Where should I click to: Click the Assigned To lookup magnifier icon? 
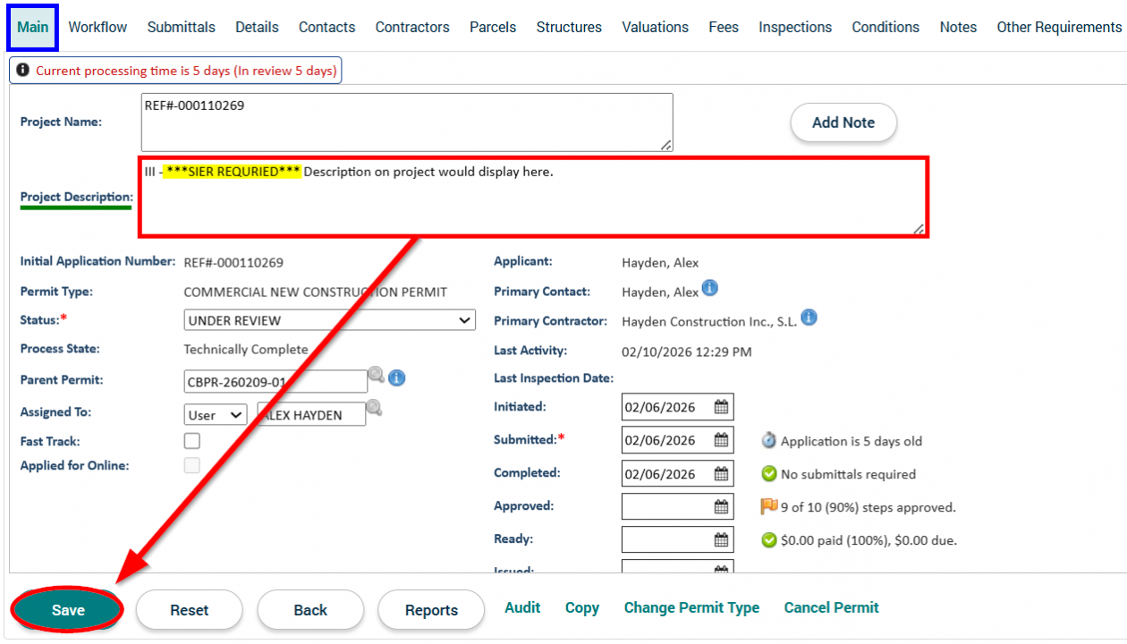click(x=374, y=409)
